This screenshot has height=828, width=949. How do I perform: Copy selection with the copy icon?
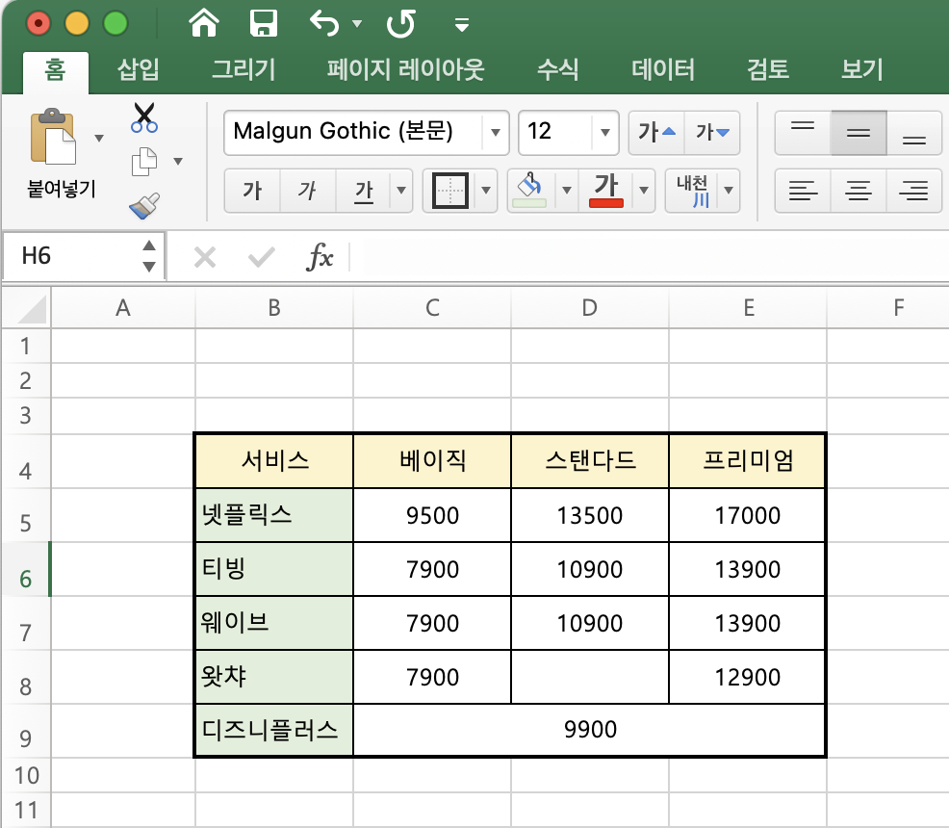(x=144, y=162)
